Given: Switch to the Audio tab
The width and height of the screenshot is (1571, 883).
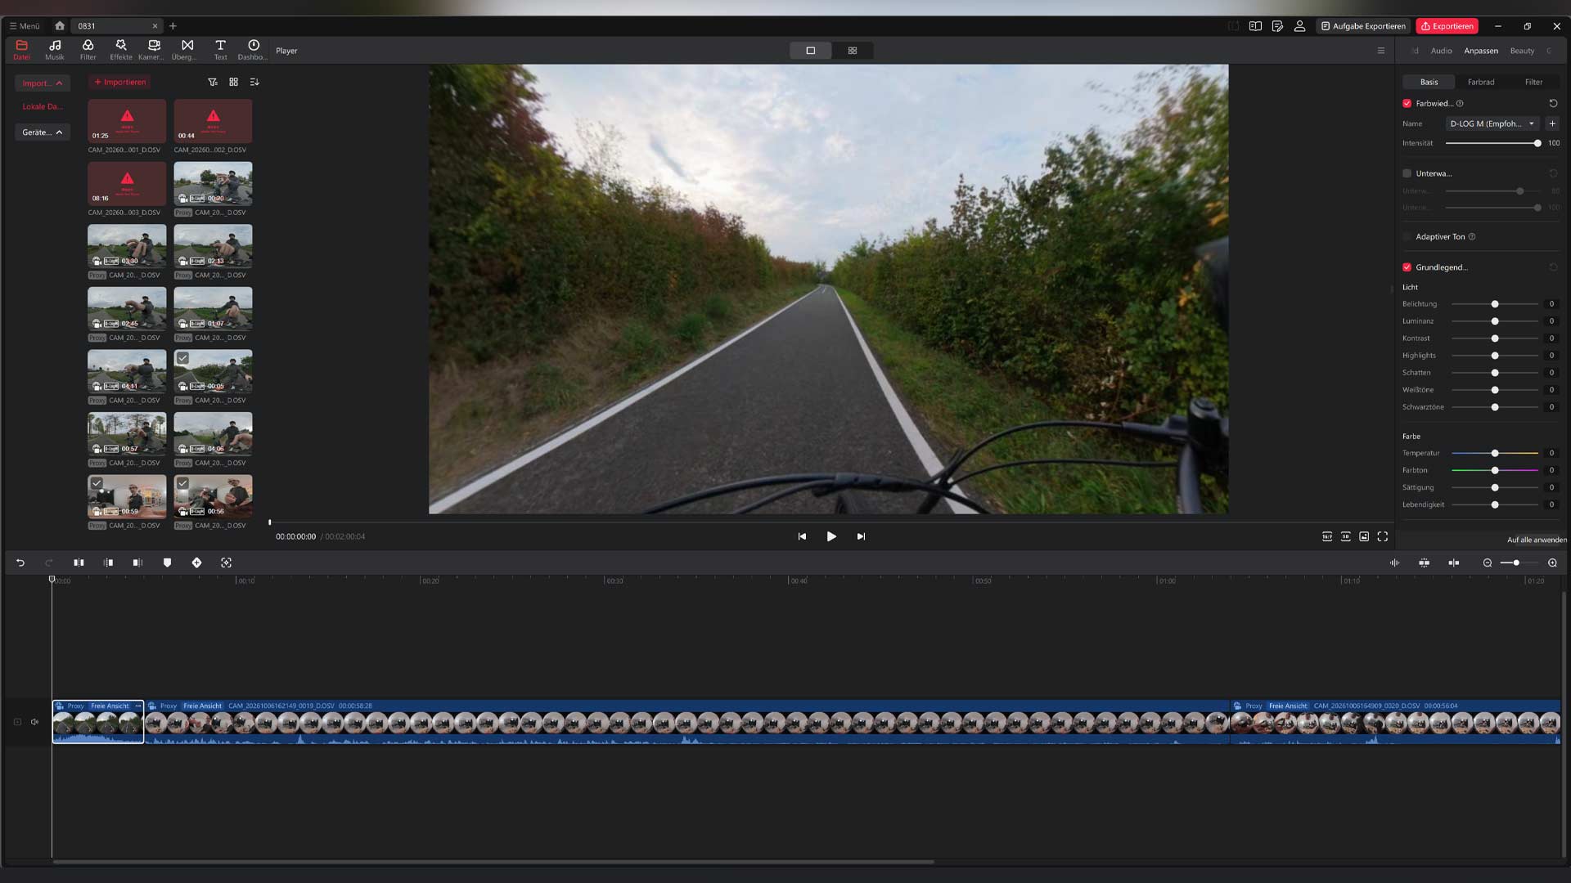Looking at the screenshot, I should 1441,51.
